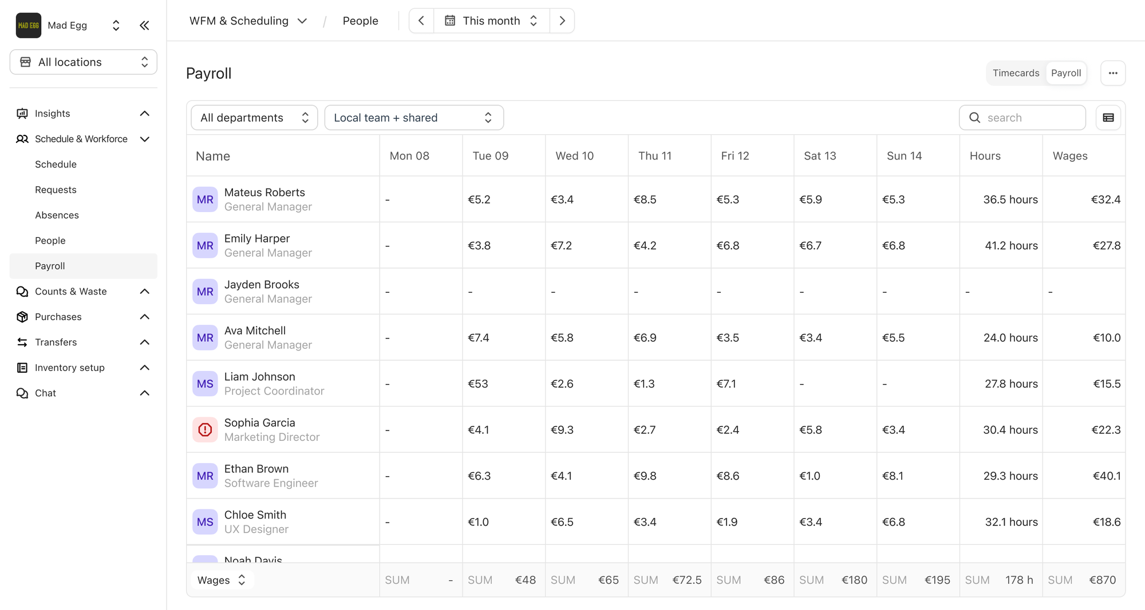The width and height of the screenshot is (1145, 610).
Task: Open Schedule in sidebar
Action: 84,165
